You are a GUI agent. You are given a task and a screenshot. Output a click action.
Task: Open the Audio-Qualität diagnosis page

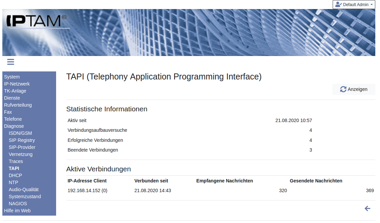(x=24, y=189)
